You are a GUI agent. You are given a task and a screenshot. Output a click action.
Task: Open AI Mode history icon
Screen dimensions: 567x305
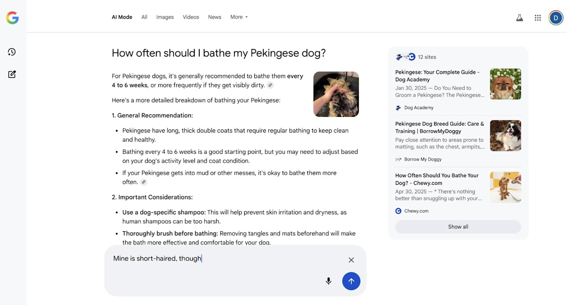tap(12, 52)
